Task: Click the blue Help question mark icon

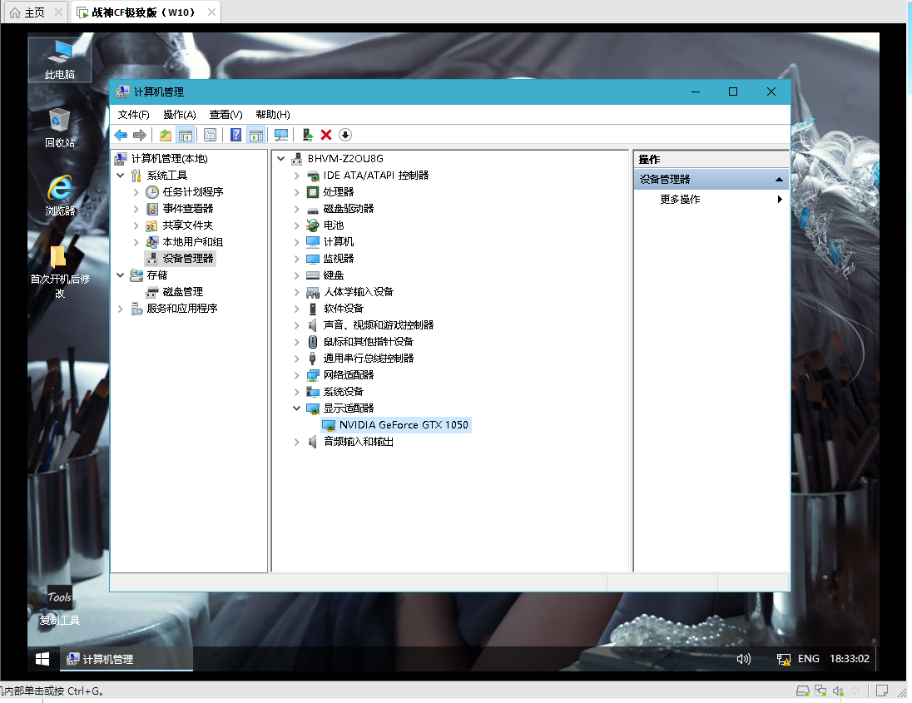Action: (x=236, y=135)
